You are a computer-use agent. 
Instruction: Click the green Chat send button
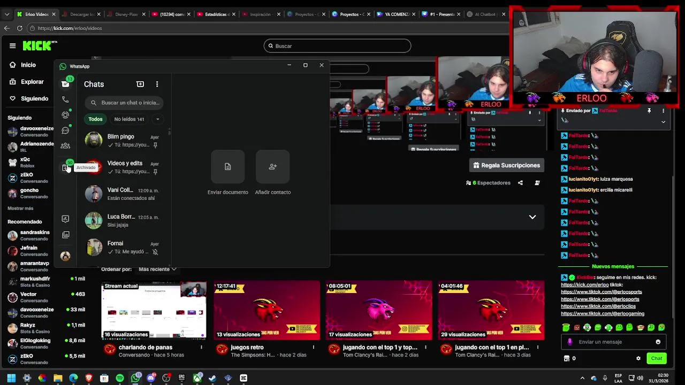[657, 358]
